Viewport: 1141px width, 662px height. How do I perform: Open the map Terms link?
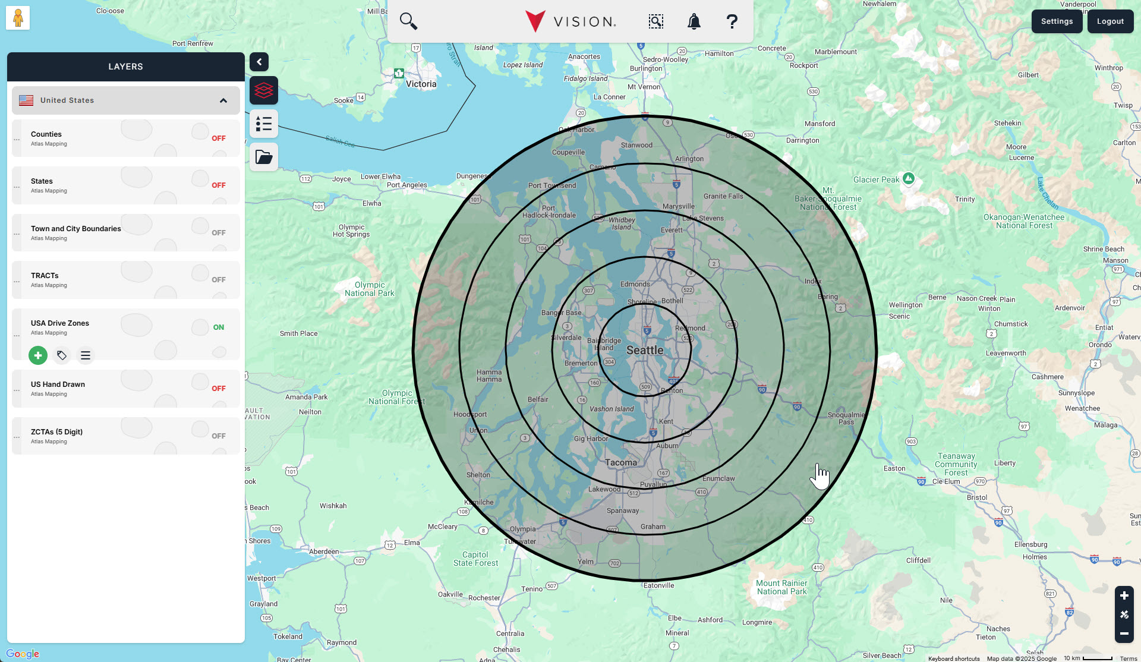[x=1128, y=658]
